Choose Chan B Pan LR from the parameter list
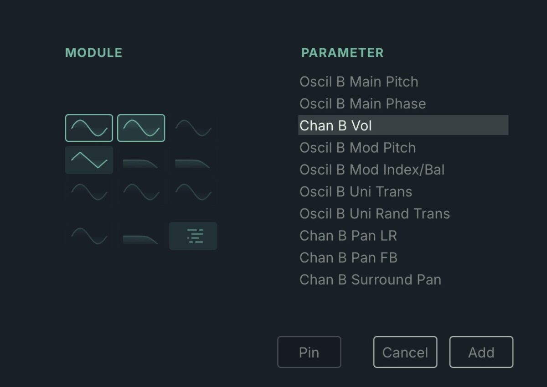The height and width of the screenshot is (387, 547). [x=348, y=236]
